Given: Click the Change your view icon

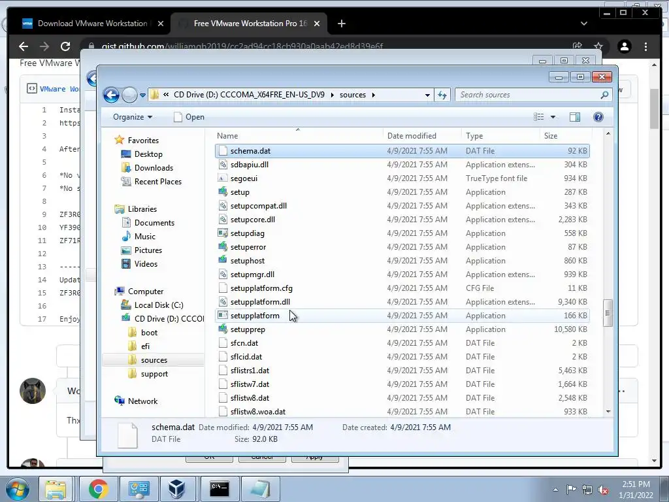Looking at the screenshot, I should coord(539,117).
